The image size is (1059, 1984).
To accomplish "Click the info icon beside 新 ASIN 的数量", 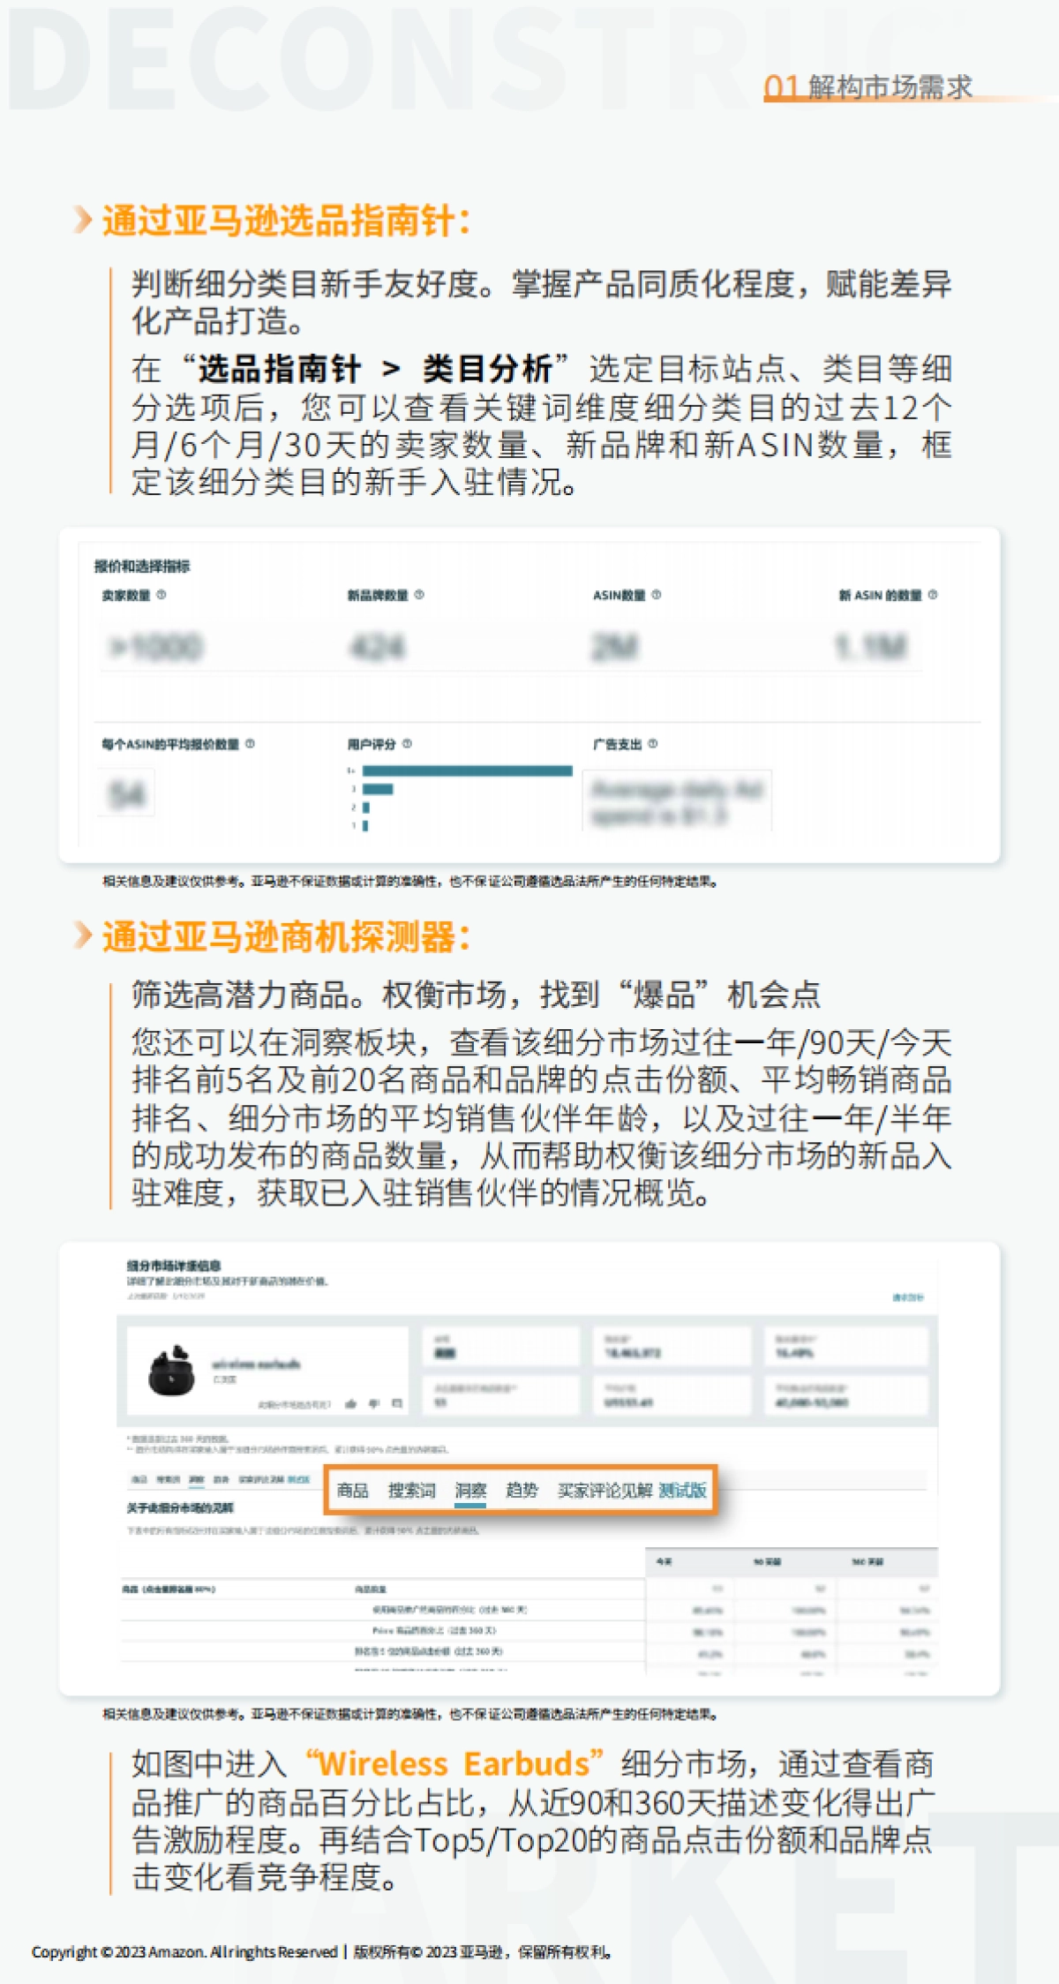I will click(x=933, y=595).
